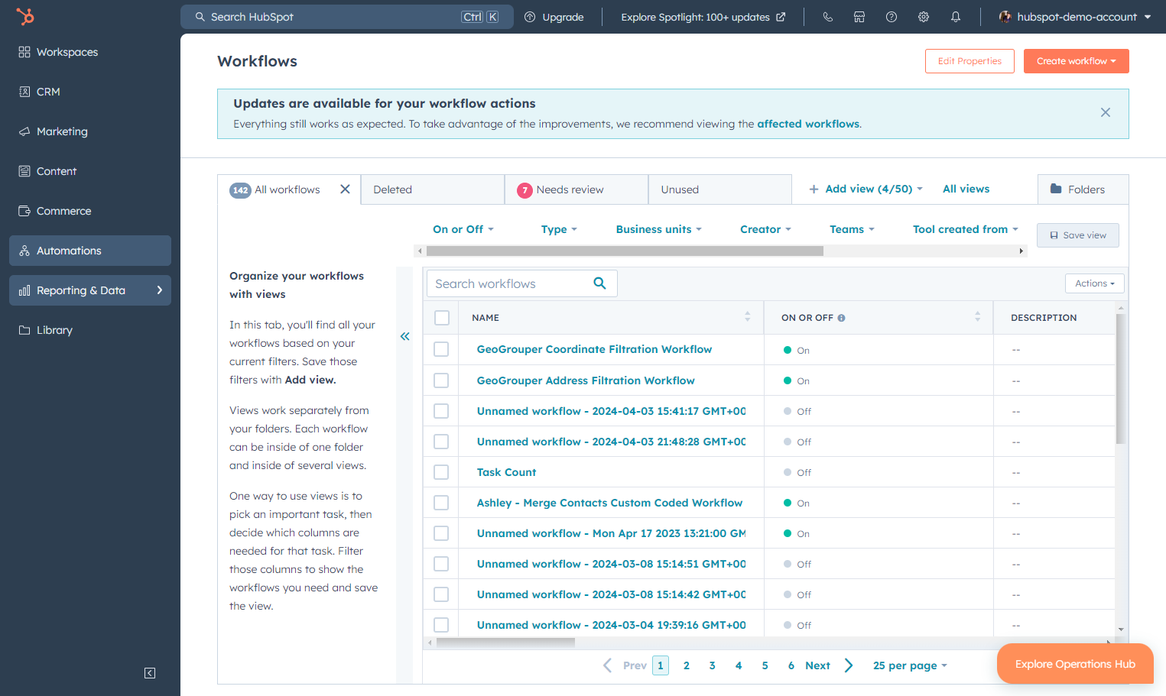Collapse the views info panel chevrons
The image size is (1166, 696).
pyautogui.click(x=404, y=336)
